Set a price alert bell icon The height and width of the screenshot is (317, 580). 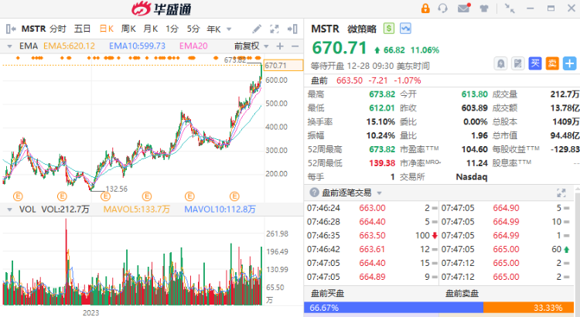tap(500, 63)
